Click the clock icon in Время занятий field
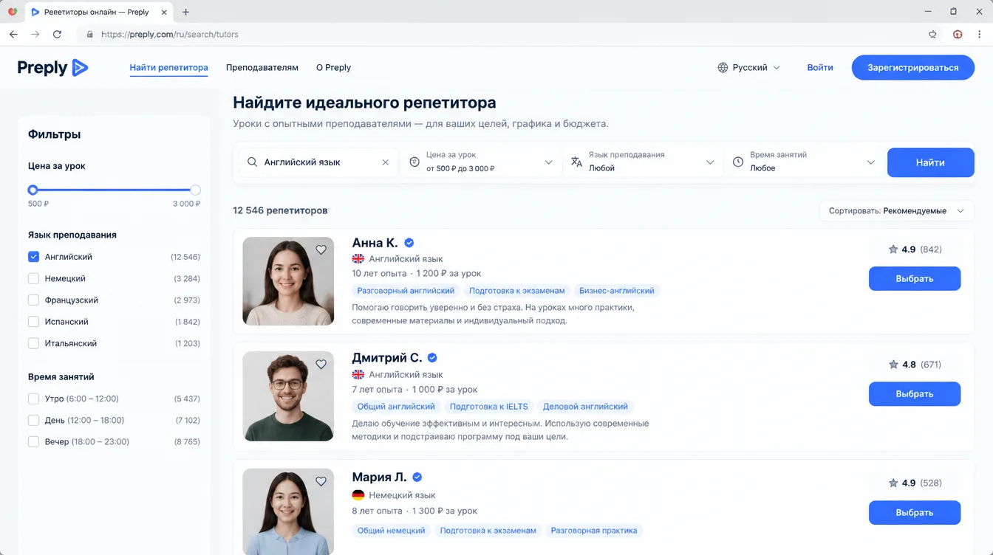 (x=737, y=162)
